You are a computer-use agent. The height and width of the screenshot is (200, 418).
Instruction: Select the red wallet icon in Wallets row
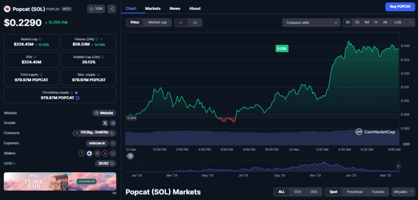click(x=105, y=153)
